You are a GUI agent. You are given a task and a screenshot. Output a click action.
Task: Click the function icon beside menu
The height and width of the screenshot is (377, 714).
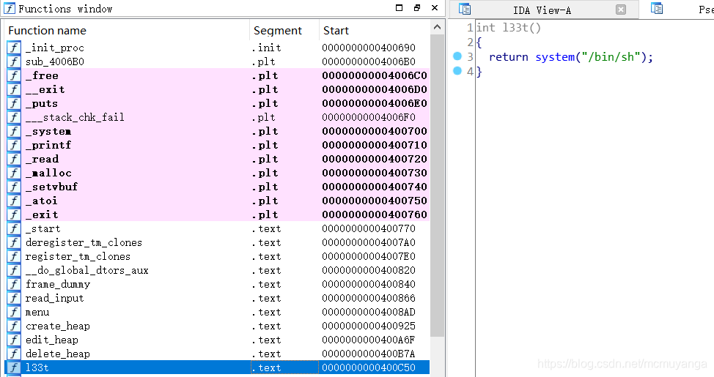[14, 312]
